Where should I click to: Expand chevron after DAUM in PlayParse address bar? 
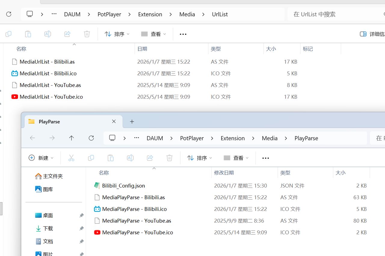tap(171, 138)
